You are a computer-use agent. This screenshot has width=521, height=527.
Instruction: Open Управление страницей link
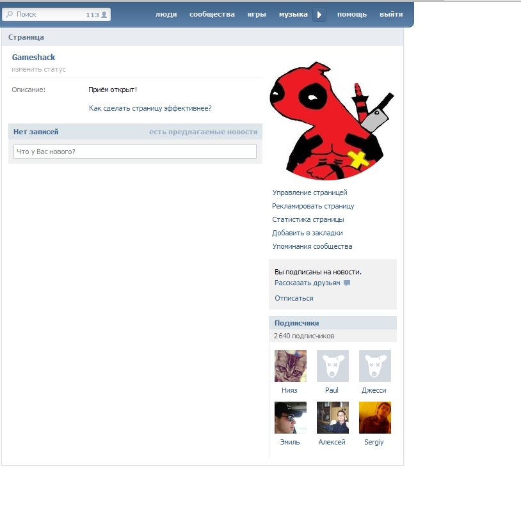point(309,193)
